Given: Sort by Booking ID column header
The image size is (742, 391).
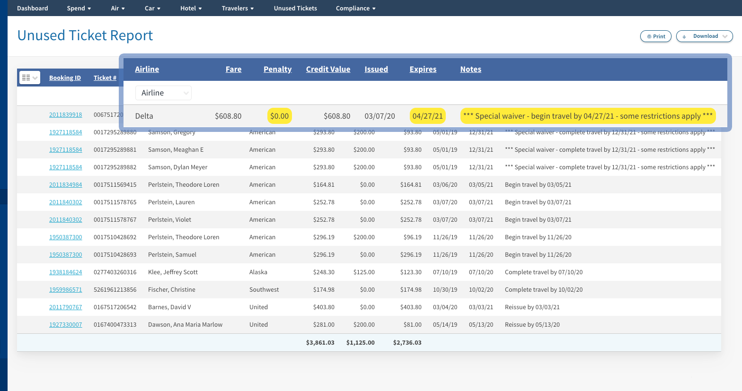Looking at the screenshot, I should click(x=65, y=78).
